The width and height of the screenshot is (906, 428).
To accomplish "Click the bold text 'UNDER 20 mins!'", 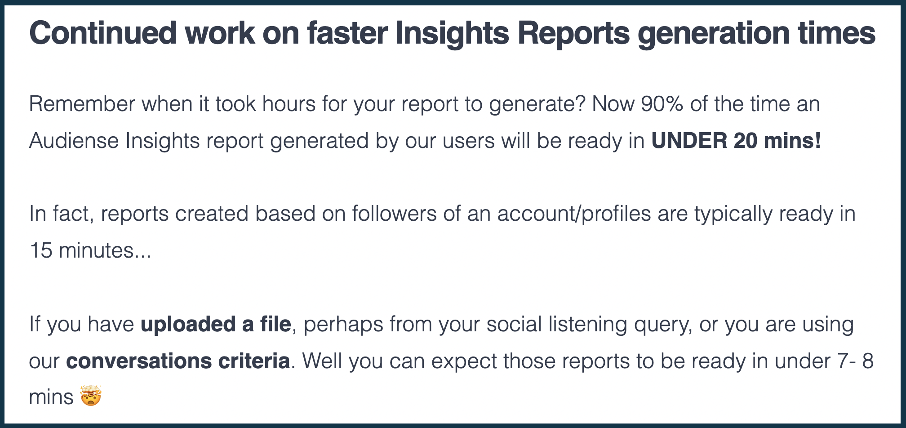I will pyautogui.click(x=736, y=141).
